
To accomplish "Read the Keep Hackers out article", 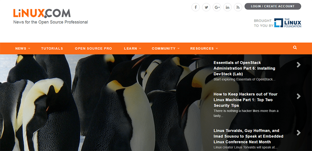I will pos(245,100).
